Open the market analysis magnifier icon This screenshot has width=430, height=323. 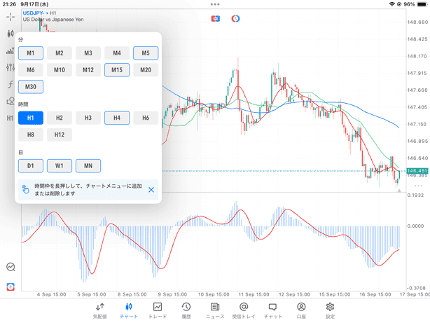11,267
